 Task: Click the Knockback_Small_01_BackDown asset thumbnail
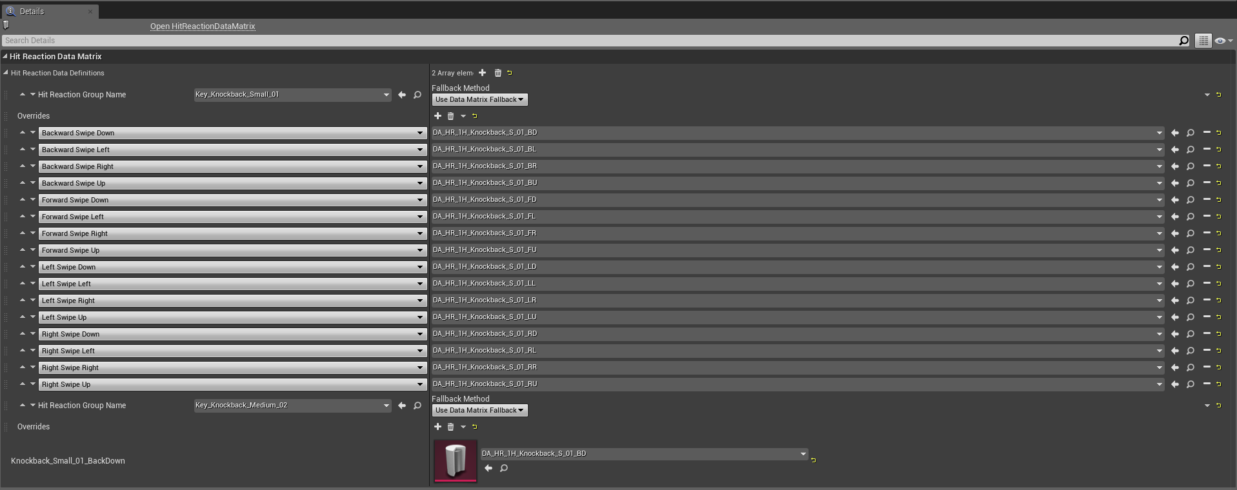click(456, 460)
